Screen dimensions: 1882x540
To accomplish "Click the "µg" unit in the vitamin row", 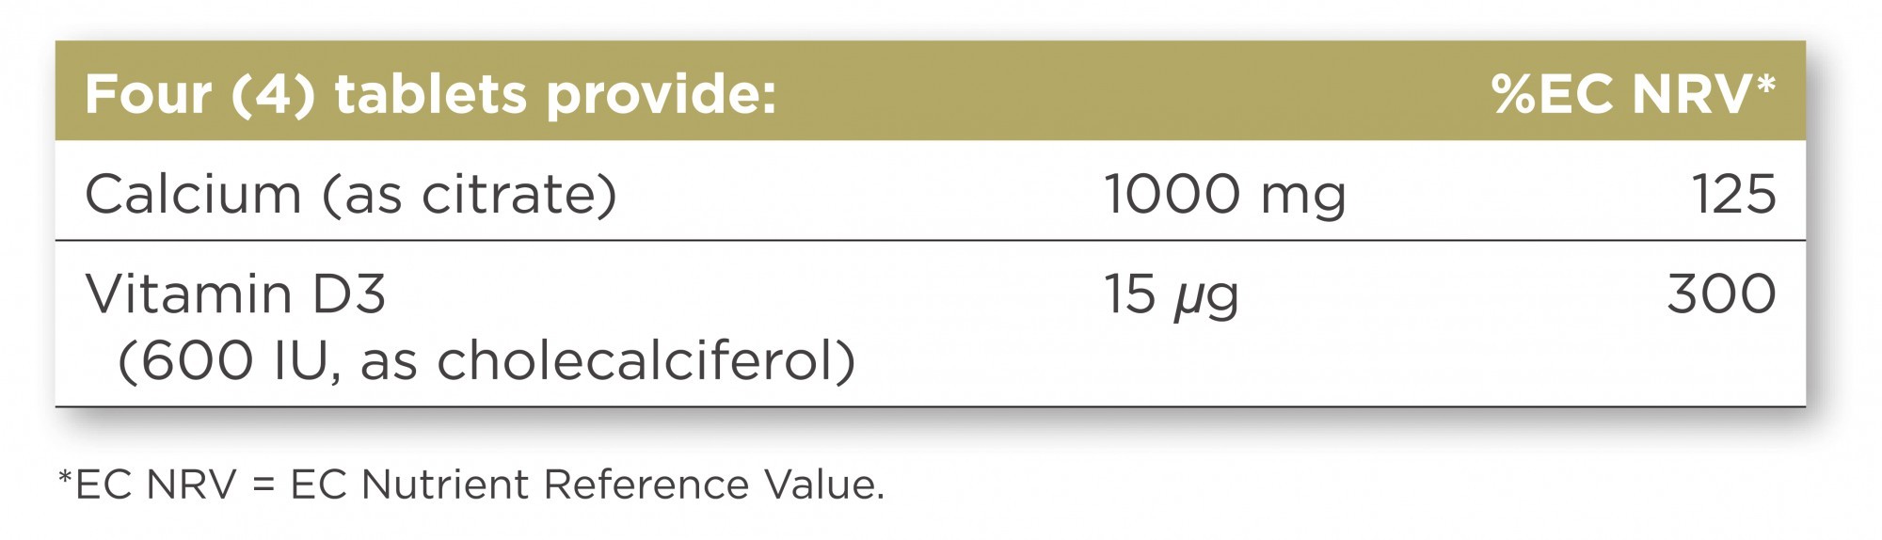I will click(x=1205, y=299).
